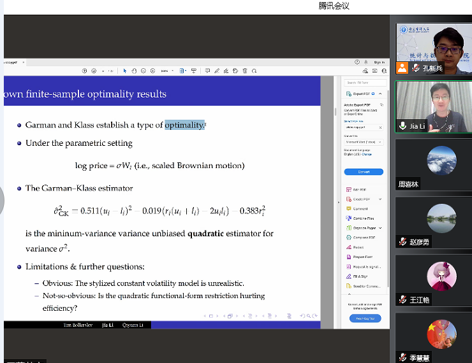Click the zoom in plus icon
Viewport: 472px width, 363px height.
point(153,71)
